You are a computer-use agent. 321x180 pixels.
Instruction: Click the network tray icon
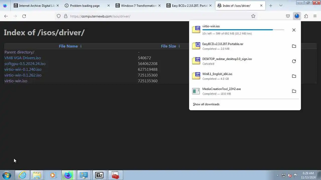284,175
